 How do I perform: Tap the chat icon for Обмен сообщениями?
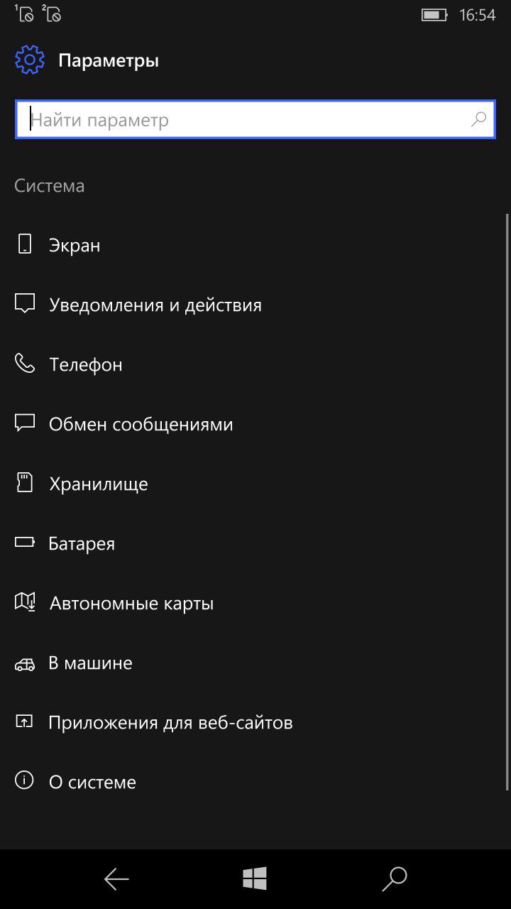point(25,423)
